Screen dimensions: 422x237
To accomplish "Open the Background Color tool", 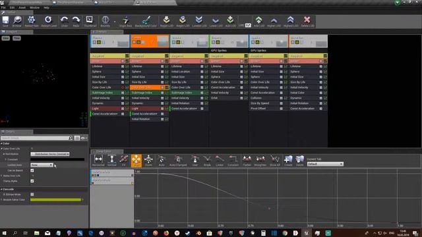I will point(146,21).
